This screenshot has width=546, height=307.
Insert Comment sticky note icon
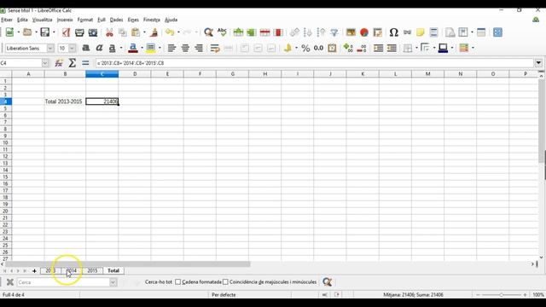[x=421, y=32]
